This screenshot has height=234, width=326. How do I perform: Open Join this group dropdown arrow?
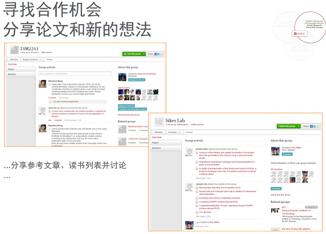click(144, 54)
